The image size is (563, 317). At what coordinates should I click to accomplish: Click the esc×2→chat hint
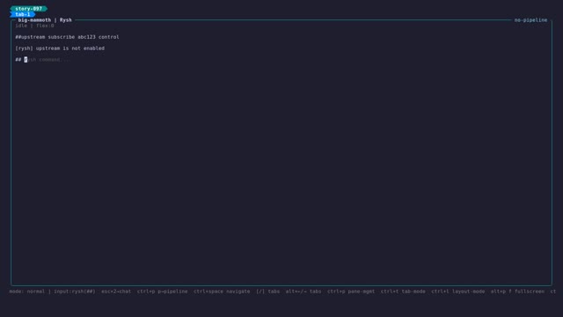(116, 291)
